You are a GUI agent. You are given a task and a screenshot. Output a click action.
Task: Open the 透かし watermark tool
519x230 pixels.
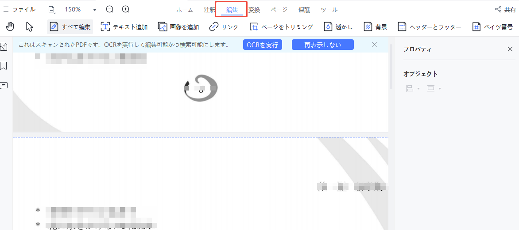click(338, 27)
